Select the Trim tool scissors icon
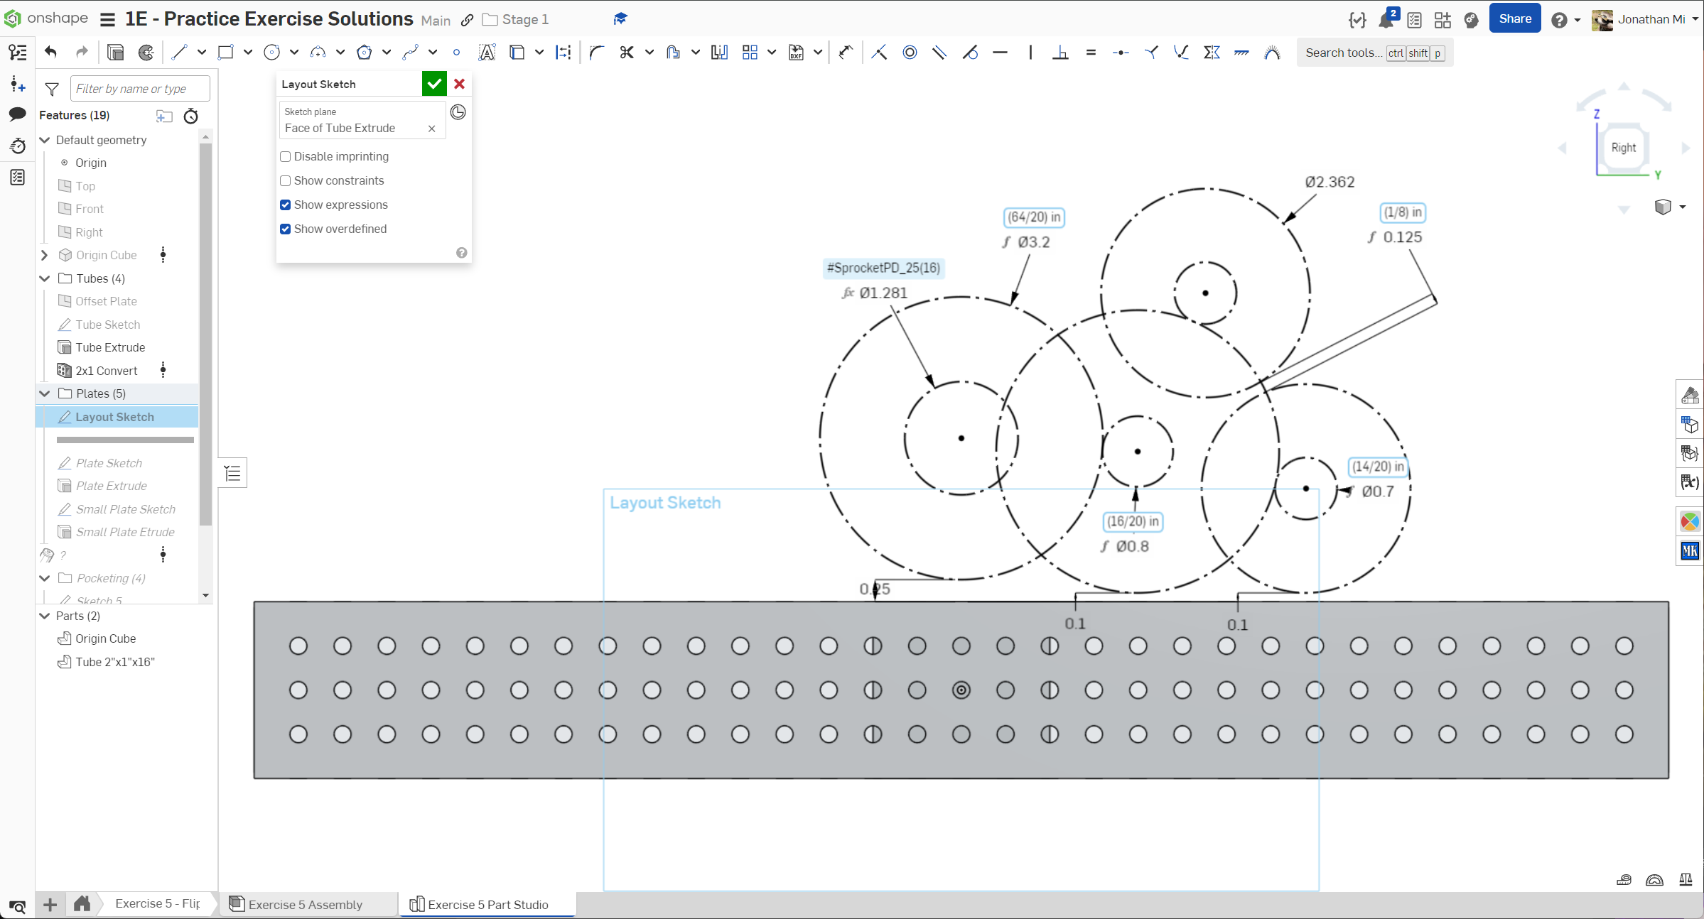The width and height of the screenshot is (1704, 919). pos(626,53)
